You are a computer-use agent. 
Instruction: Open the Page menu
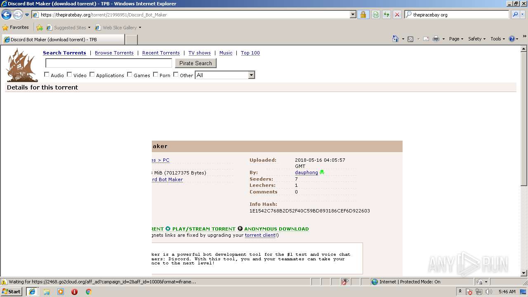pos(456,39)
